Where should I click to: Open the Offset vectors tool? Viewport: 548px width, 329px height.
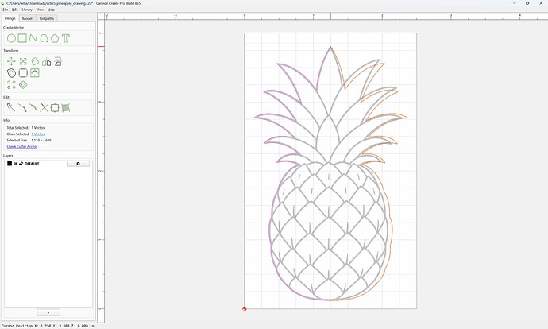coord(11,73)
